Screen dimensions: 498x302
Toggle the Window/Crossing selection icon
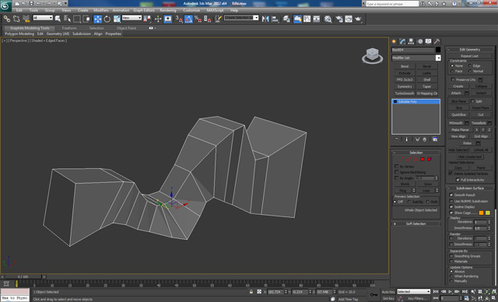coord(86,19)
